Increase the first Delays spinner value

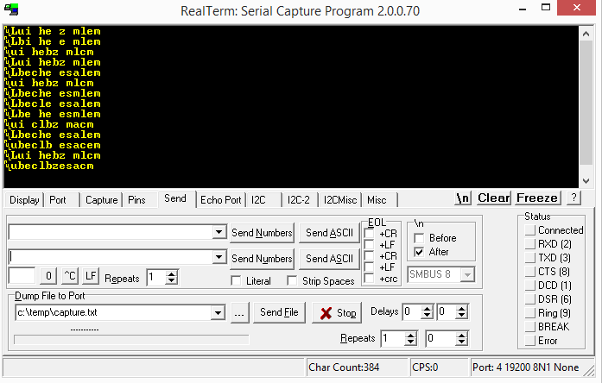click(427, 308)
